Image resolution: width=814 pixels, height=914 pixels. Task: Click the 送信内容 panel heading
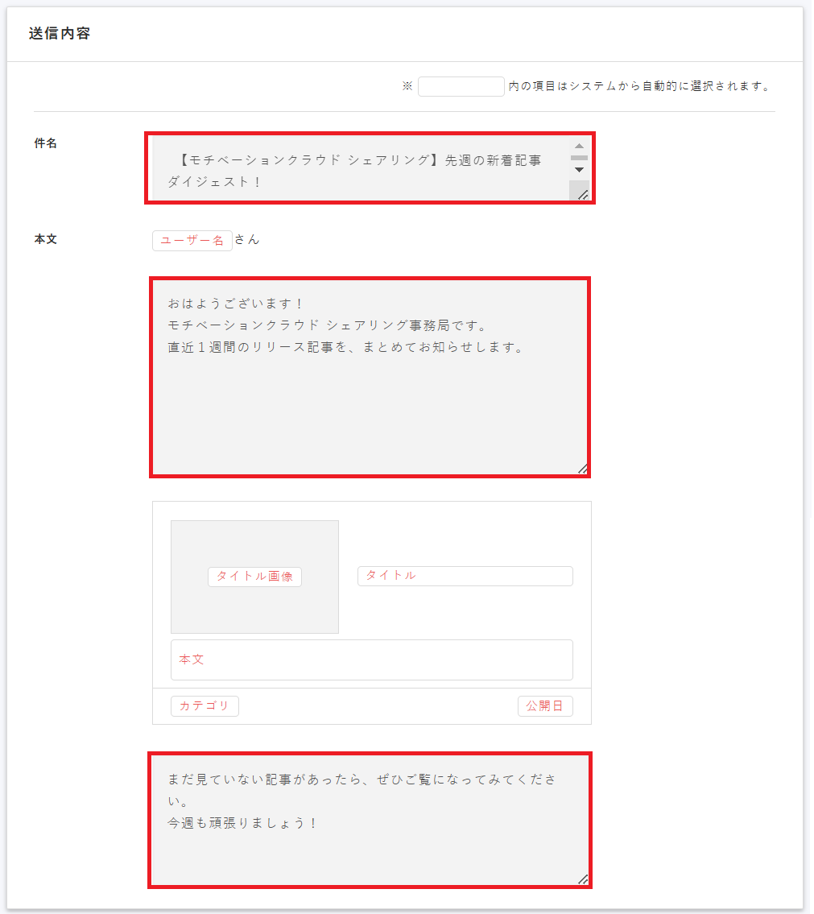[59, 35]
